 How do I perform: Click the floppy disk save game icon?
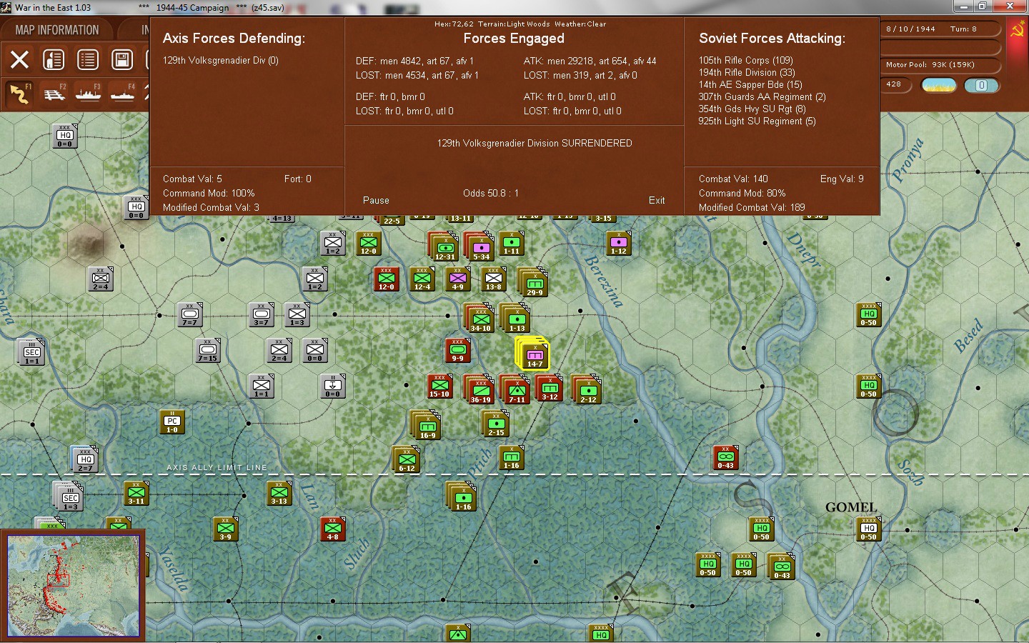tap(122, 59)
